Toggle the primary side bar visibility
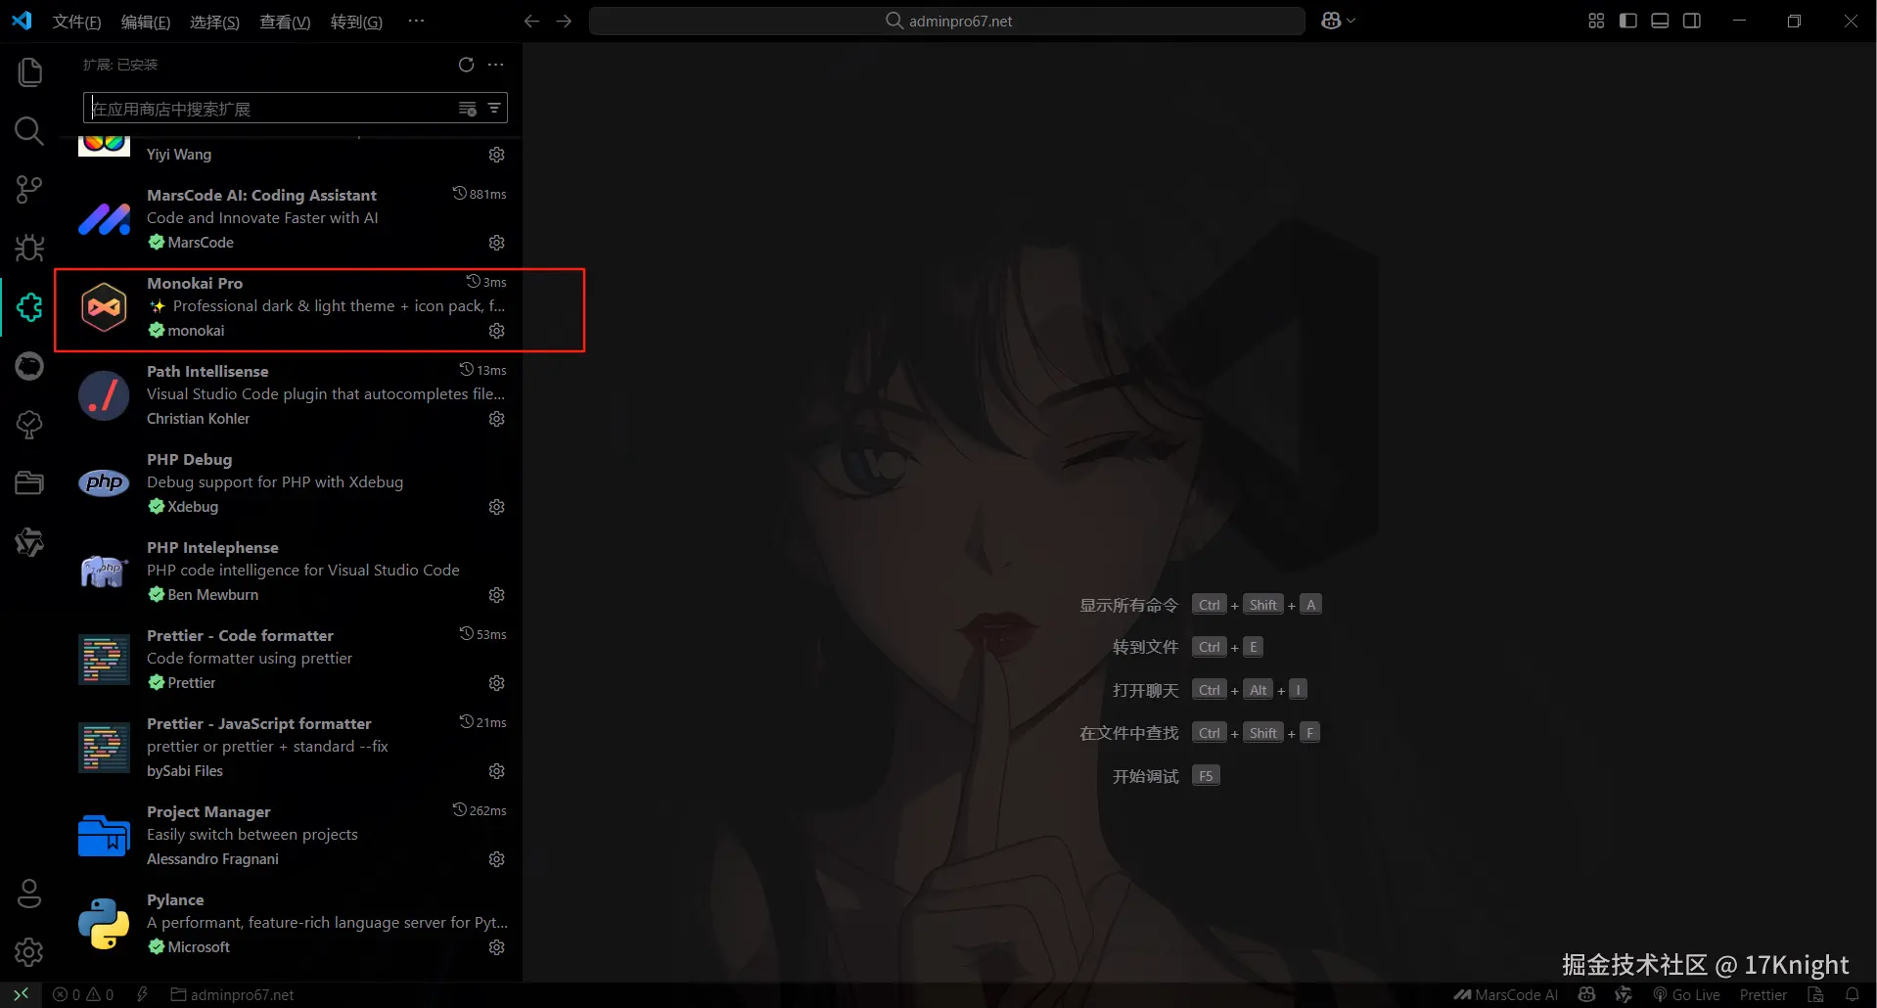This screenshot has height=1008, width=1877. [1628, 21]
